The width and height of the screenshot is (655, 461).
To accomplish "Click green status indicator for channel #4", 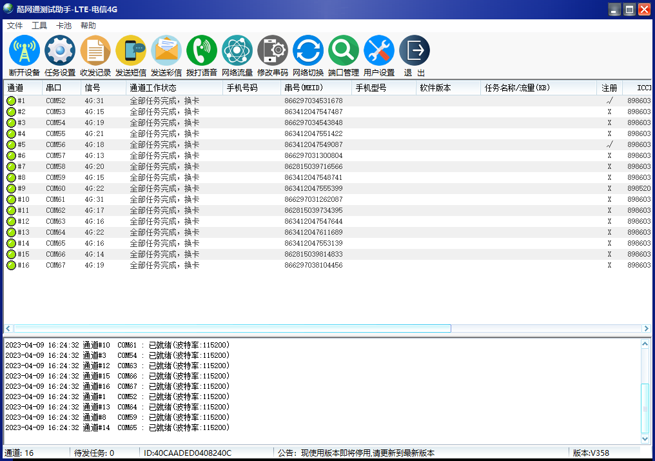I will click(x=11, y=133).
